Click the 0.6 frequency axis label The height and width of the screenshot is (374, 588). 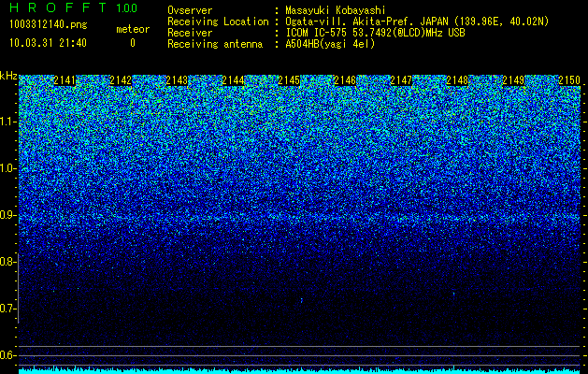click(8, 355)
